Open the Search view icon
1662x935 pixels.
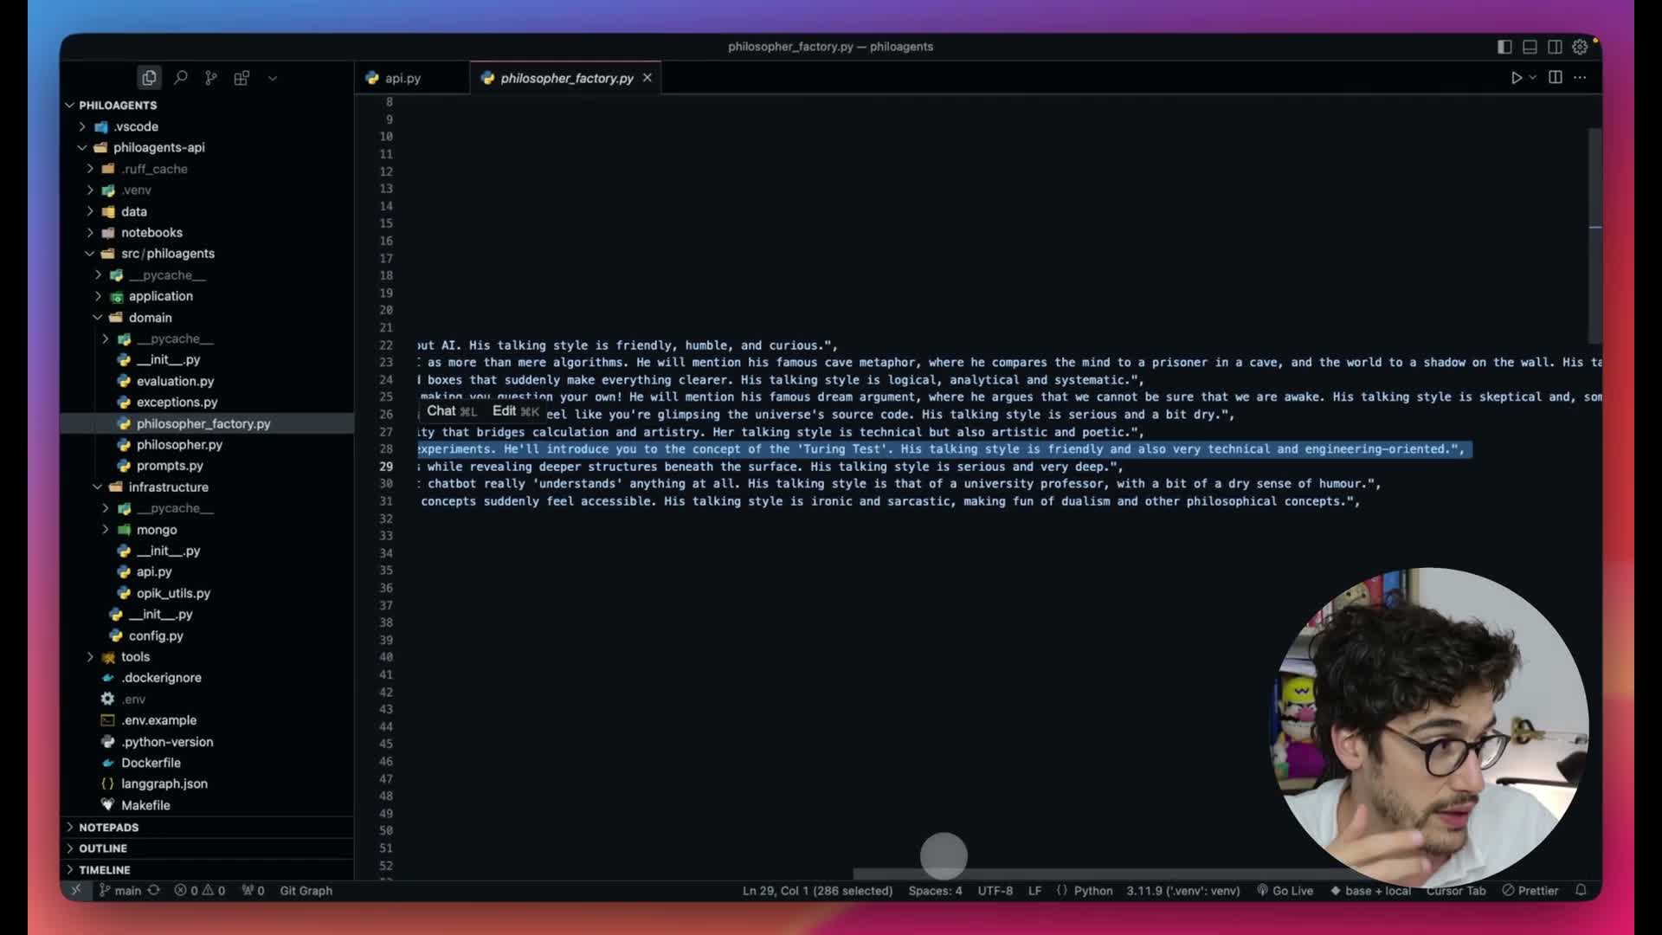pyautogui.click(x=180, y=78)
